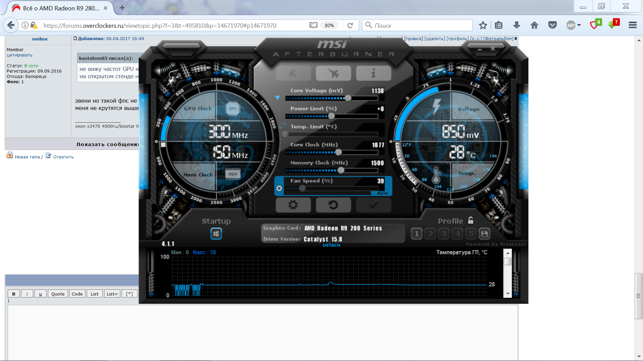The width and height of the screenshot is (643, 361).
Task: Click the save profile floppy icon
Action: point(484,234)
